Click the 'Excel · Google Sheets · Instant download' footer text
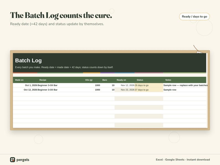The height and width of the screenshot is (165, 220). pyautogui.click(x=183, y=159)
